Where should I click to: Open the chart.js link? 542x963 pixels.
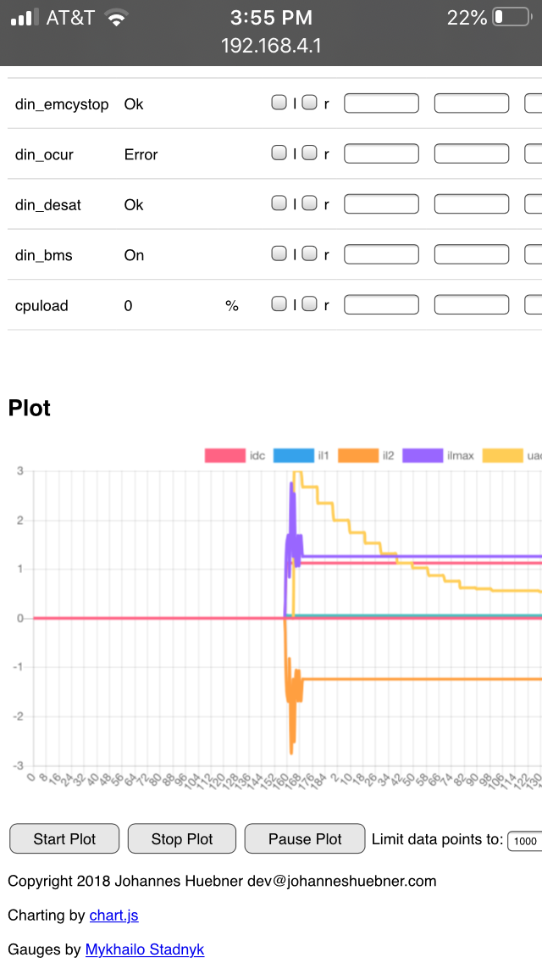113,916
